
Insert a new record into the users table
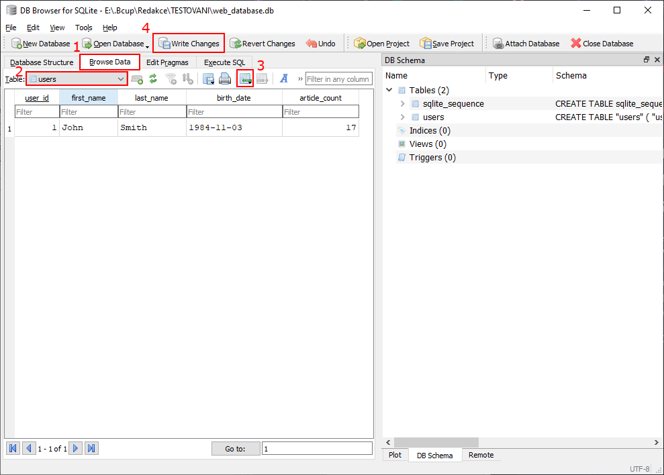[x=137, y=78]
